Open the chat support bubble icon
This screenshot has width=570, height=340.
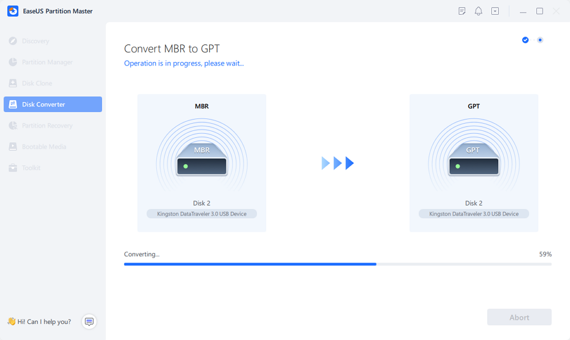point(89,321)
